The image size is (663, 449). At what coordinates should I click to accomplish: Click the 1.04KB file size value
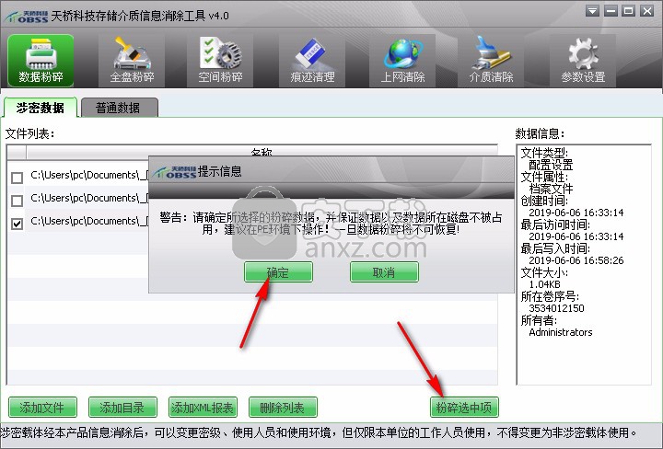click(x=544, y=284)
